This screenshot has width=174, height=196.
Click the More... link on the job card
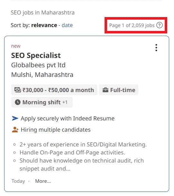43,181
